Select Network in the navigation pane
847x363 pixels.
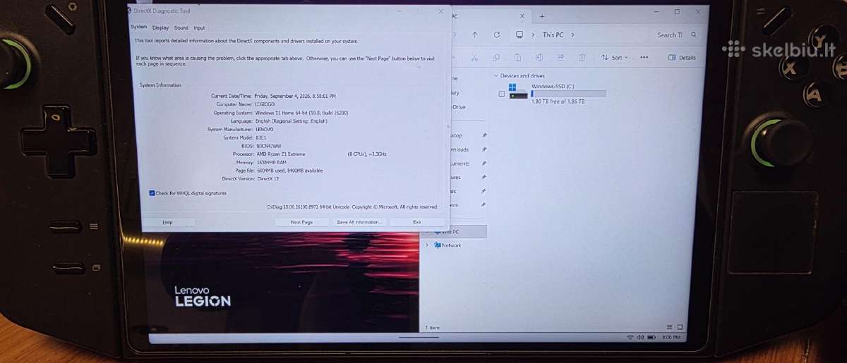pos(451,245)
